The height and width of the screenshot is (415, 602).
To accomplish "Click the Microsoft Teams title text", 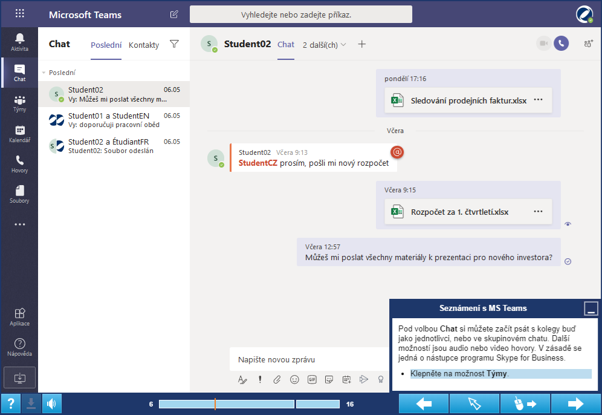I will 85,15.
